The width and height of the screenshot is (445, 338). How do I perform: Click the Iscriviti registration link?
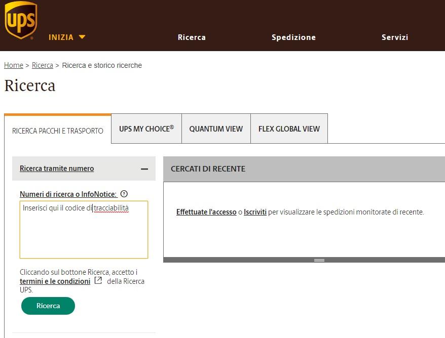point(255,212)
